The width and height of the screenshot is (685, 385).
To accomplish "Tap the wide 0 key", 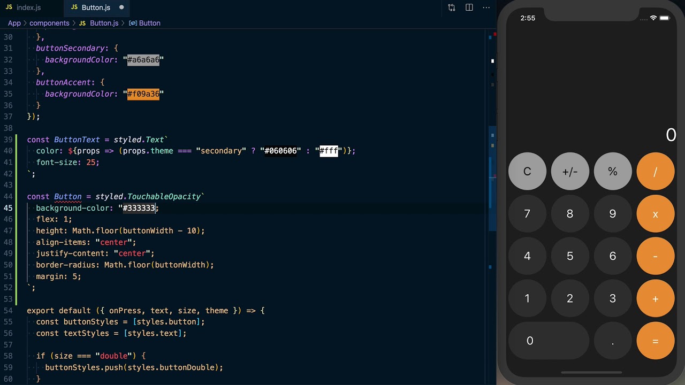I will tap(549, 341).
